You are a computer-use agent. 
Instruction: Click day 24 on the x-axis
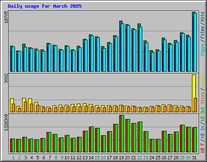[x=152, y=158]
